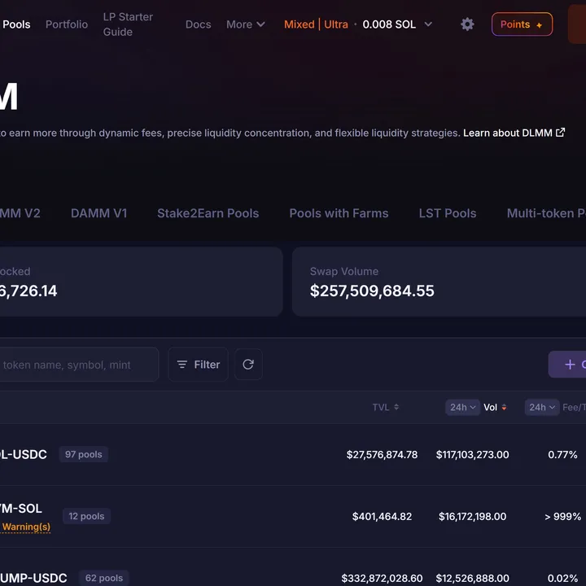
Task: Click the refresh pools icon
Action: pyautogui.click(x=248, y=365)
